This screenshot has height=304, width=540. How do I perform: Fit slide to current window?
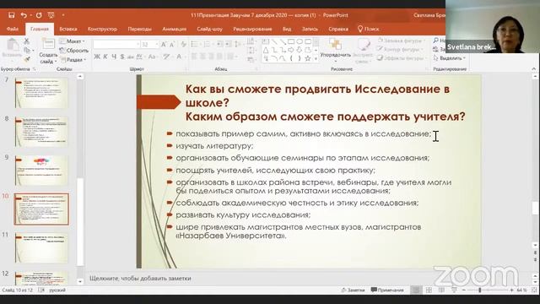tap(534, 290)
